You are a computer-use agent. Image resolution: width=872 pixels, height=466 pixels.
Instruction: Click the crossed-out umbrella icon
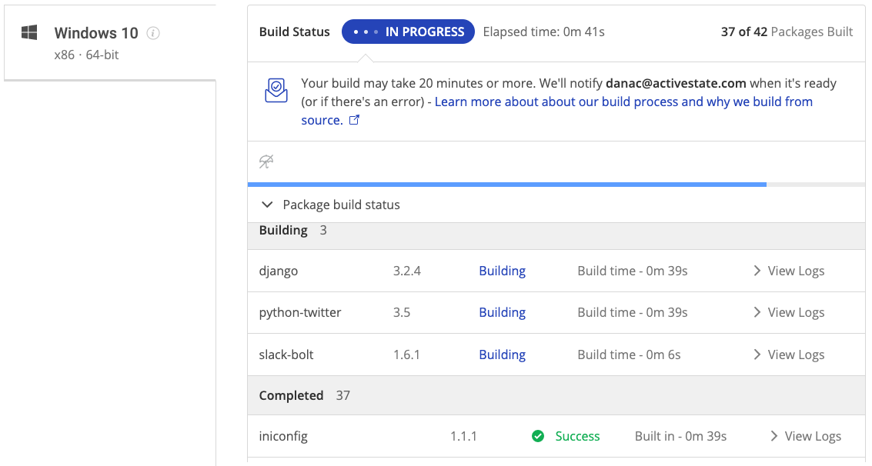[x=266, y=161]
